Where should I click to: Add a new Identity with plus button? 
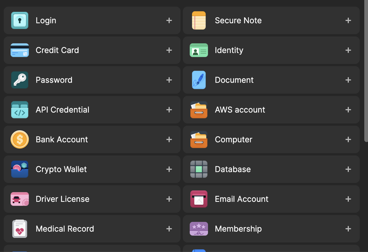pos(348,50)
